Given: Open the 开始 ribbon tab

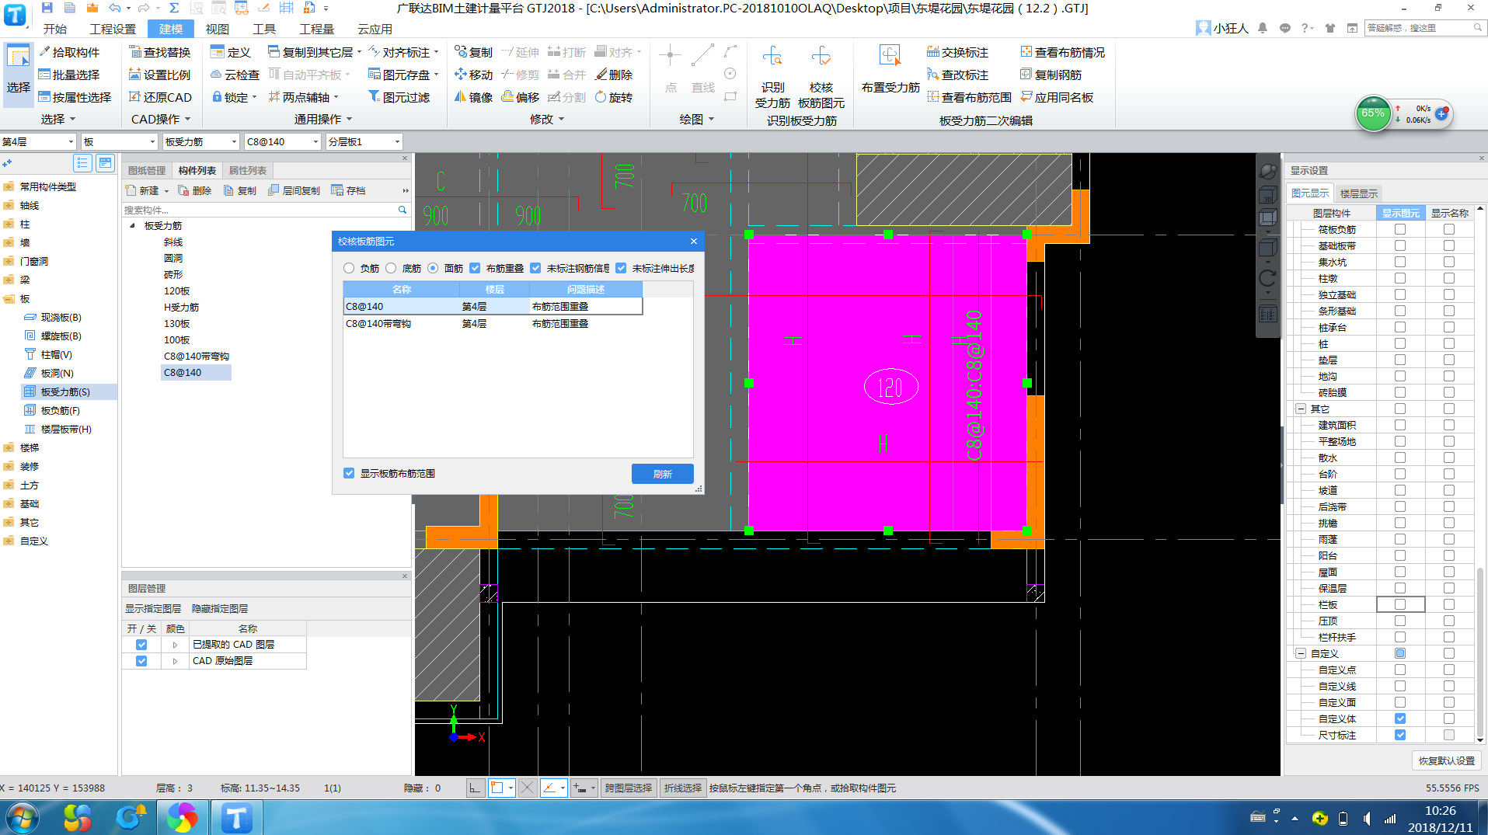Looking at the screenshot, I should [55, 29].
